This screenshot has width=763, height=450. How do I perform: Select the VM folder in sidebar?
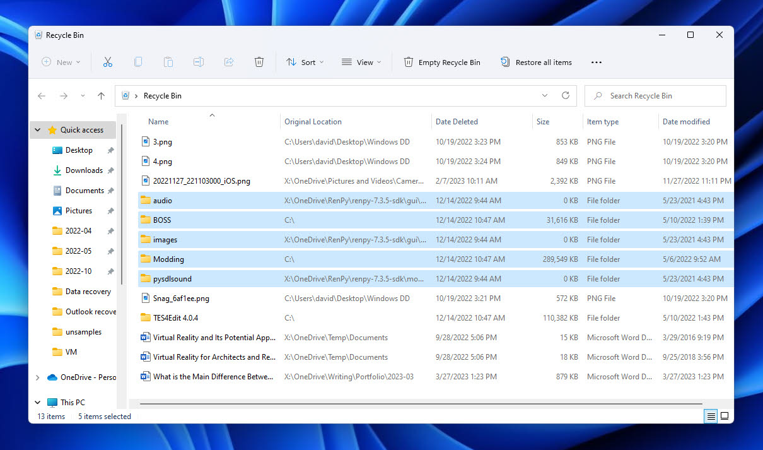(x=71, y=352)
